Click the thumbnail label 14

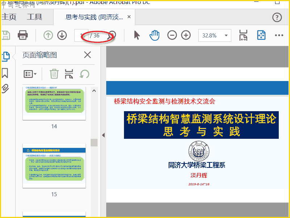point(54,126)
